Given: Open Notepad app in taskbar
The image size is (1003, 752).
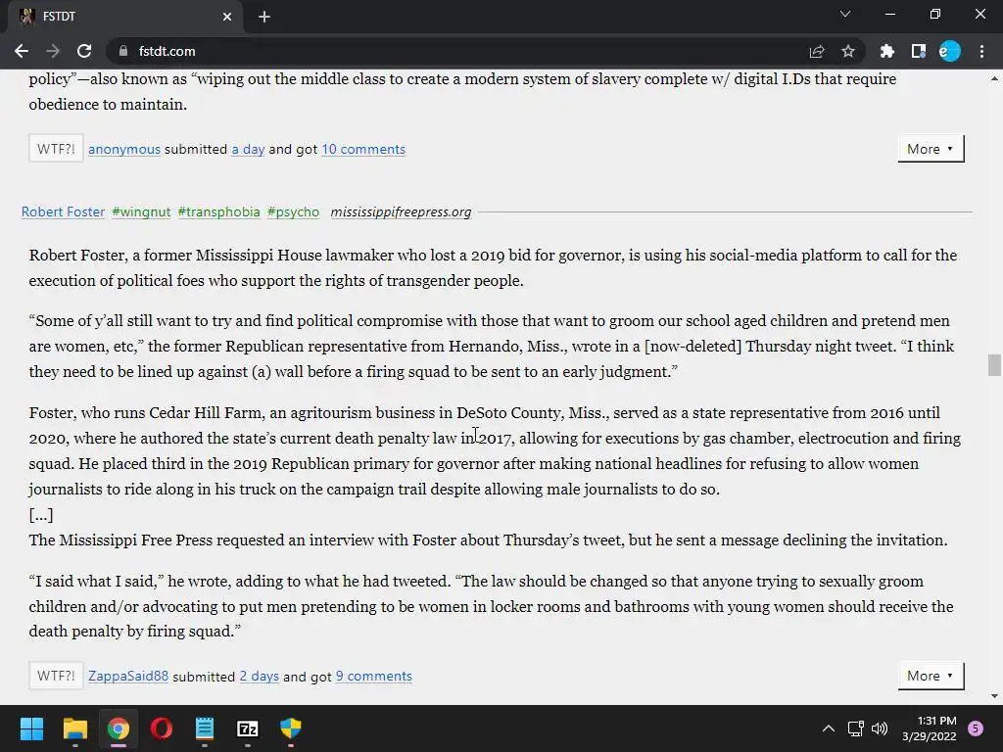Looking at the screenshot, I should tap(204, 728).
